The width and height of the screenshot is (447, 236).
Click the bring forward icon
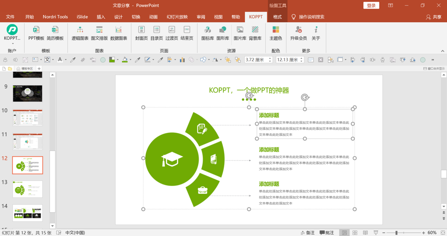[228, 60]
